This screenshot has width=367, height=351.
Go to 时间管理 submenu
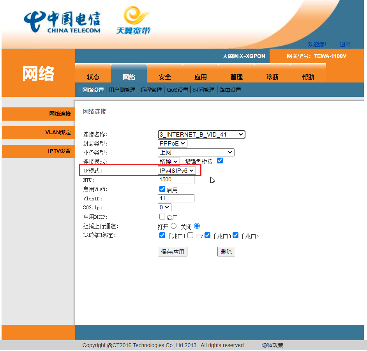(204, 90)
